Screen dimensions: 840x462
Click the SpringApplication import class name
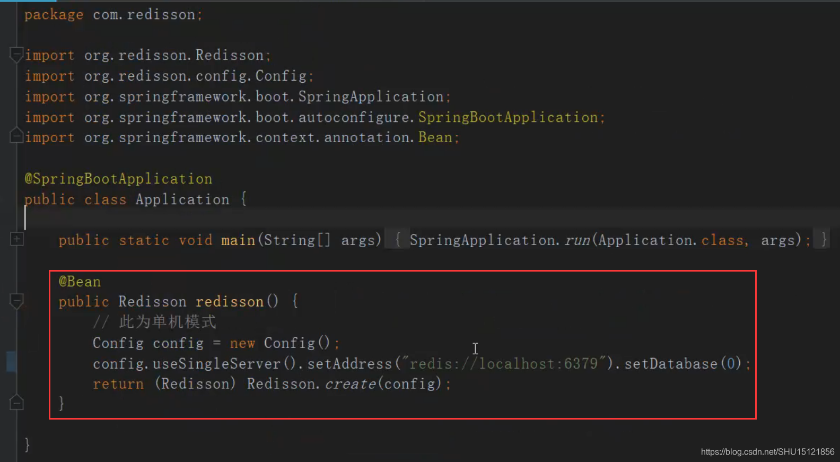coord(371,97)
